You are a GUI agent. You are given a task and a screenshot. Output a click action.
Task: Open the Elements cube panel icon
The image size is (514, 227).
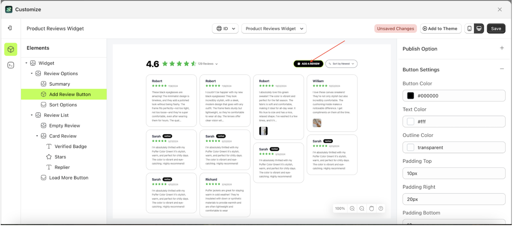(11, 49)
